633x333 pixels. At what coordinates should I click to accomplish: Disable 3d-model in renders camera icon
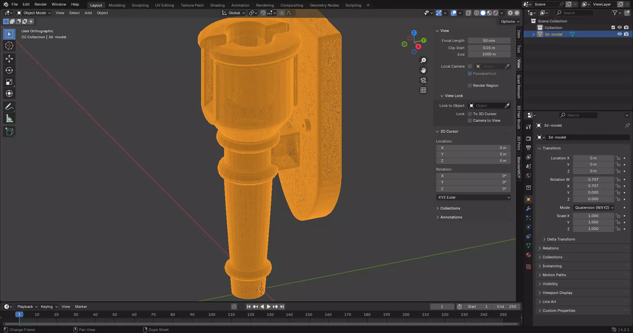coord(626,34)
